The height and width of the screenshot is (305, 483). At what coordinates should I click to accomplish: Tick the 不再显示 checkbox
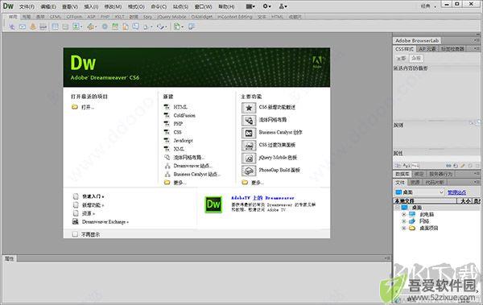coord(75,234)
